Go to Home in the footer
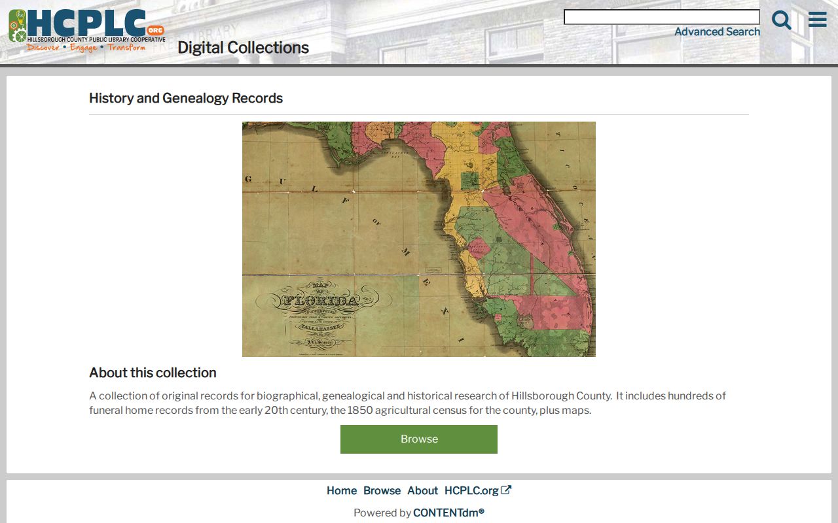 [x=342, y=491]
